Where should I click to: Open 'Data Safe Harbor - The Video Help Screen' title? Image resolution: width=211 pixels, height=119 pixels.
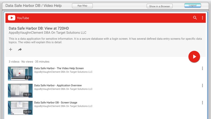point(59,68)
